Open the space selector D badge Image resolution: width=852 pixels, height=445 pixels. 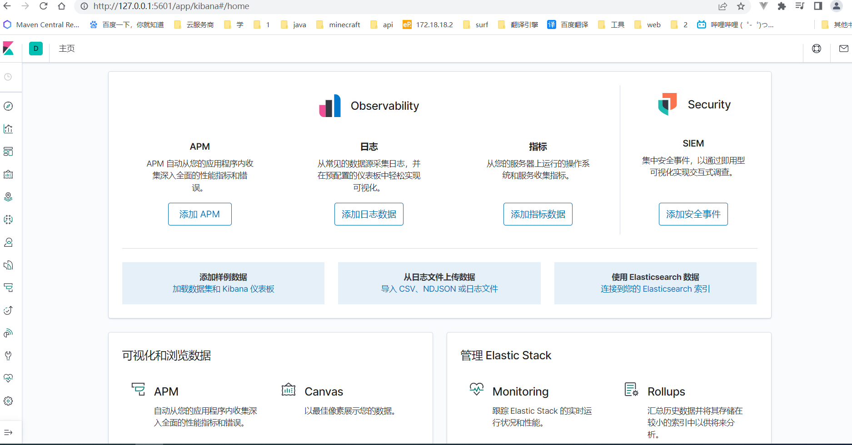click(36, 49)
